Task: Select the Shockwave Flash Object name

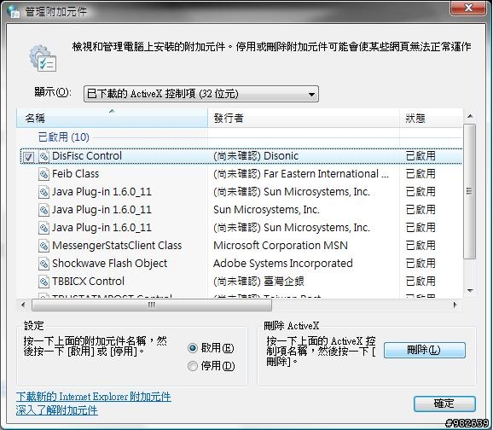Action: tap(109, 264)
